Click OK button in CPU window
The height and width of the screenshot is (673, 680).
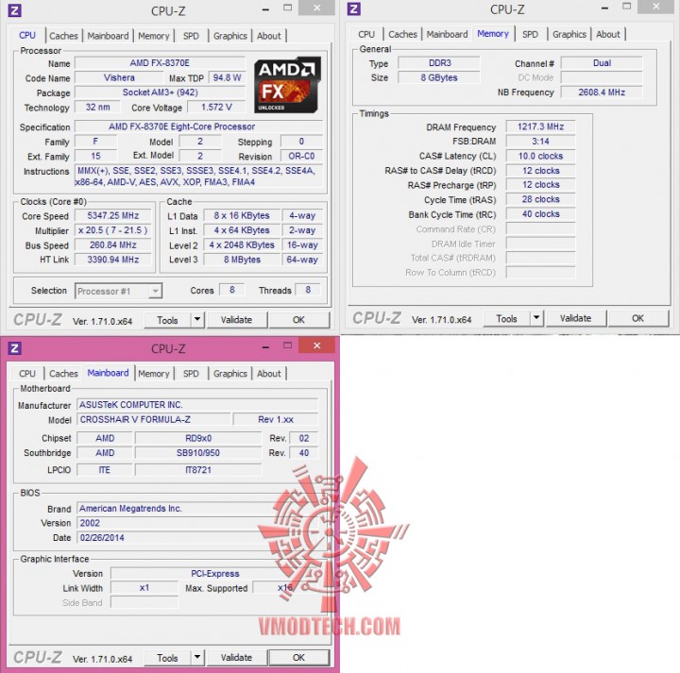point(298,320)
